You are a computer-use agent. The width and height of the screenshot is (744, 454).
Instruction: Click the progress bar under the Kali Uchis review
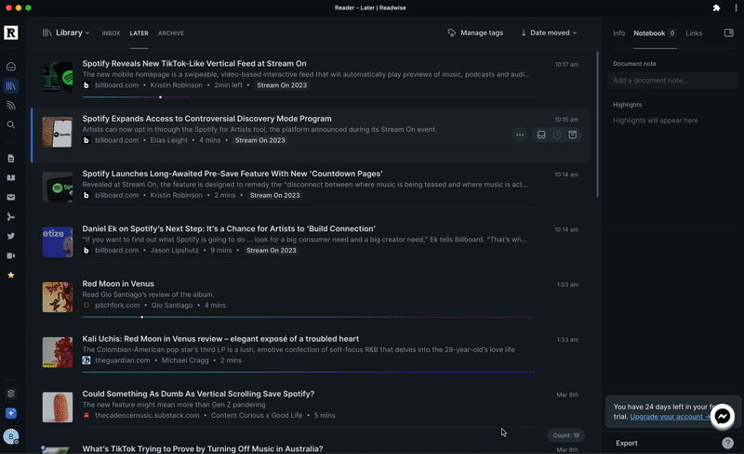tap(309, 372)
